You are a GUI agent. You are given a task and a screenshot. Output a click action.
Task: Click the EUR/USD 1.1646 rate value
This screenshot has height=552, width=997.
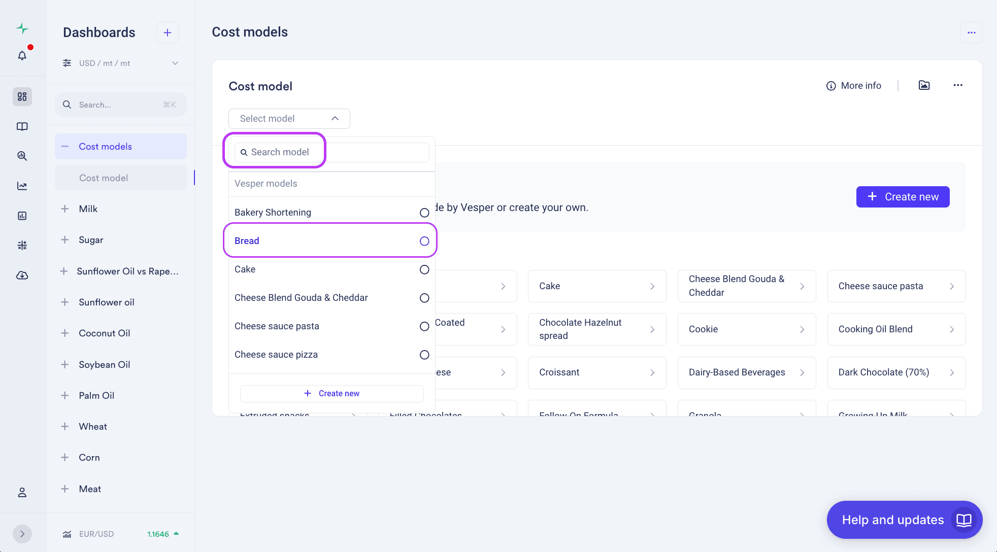click(x=158, y=534)
